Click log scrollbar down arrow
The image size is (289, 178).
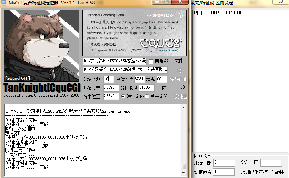click(x=184, y=173)
